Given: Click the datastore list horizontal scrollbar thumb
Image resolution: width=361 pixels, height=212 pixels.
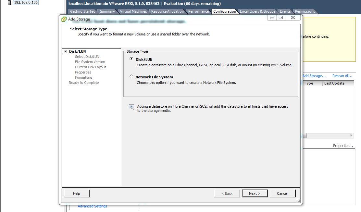Looking at the screenshot, I should (x=305, y=135).
